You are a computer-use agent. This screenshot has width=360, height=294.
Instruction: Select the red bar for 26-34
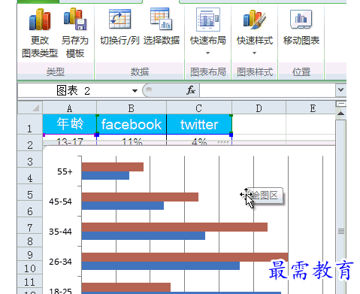point(185,257)
